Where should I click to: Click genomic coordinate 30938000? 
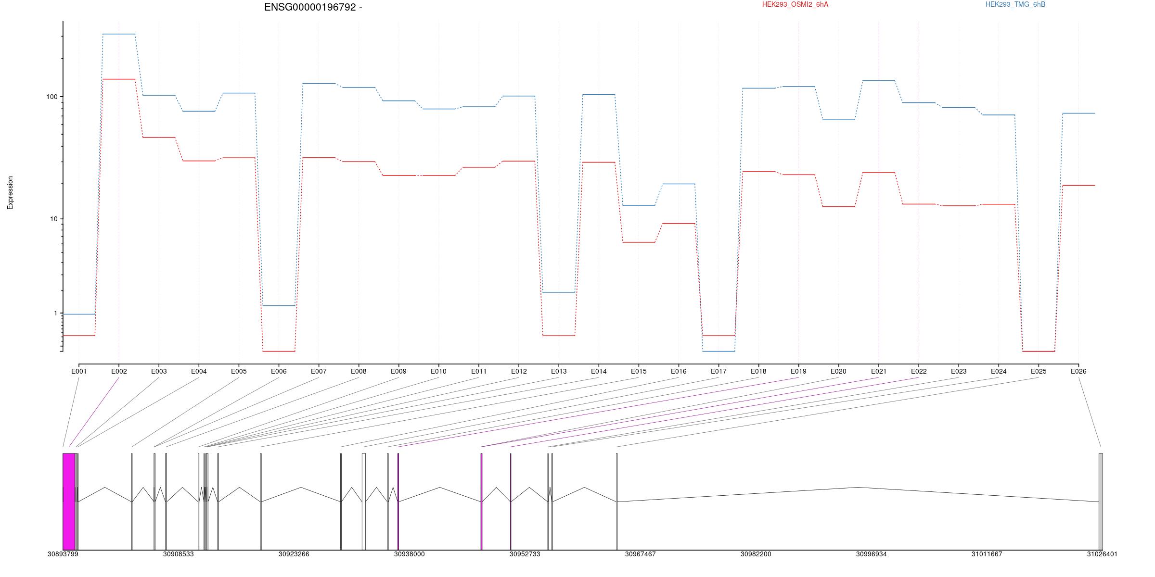coord(410,554)
